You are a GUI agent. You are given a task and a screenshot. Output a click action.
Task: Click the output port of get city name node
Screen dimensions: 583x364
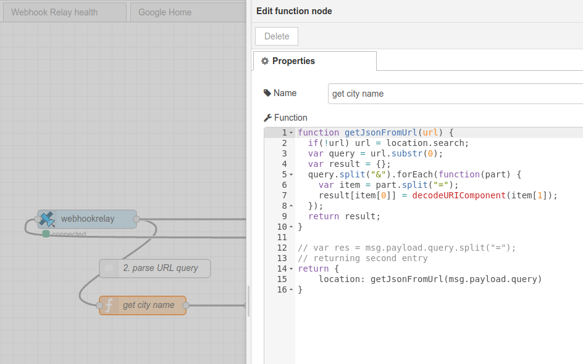pyautogui.click(x=185, y=305)
